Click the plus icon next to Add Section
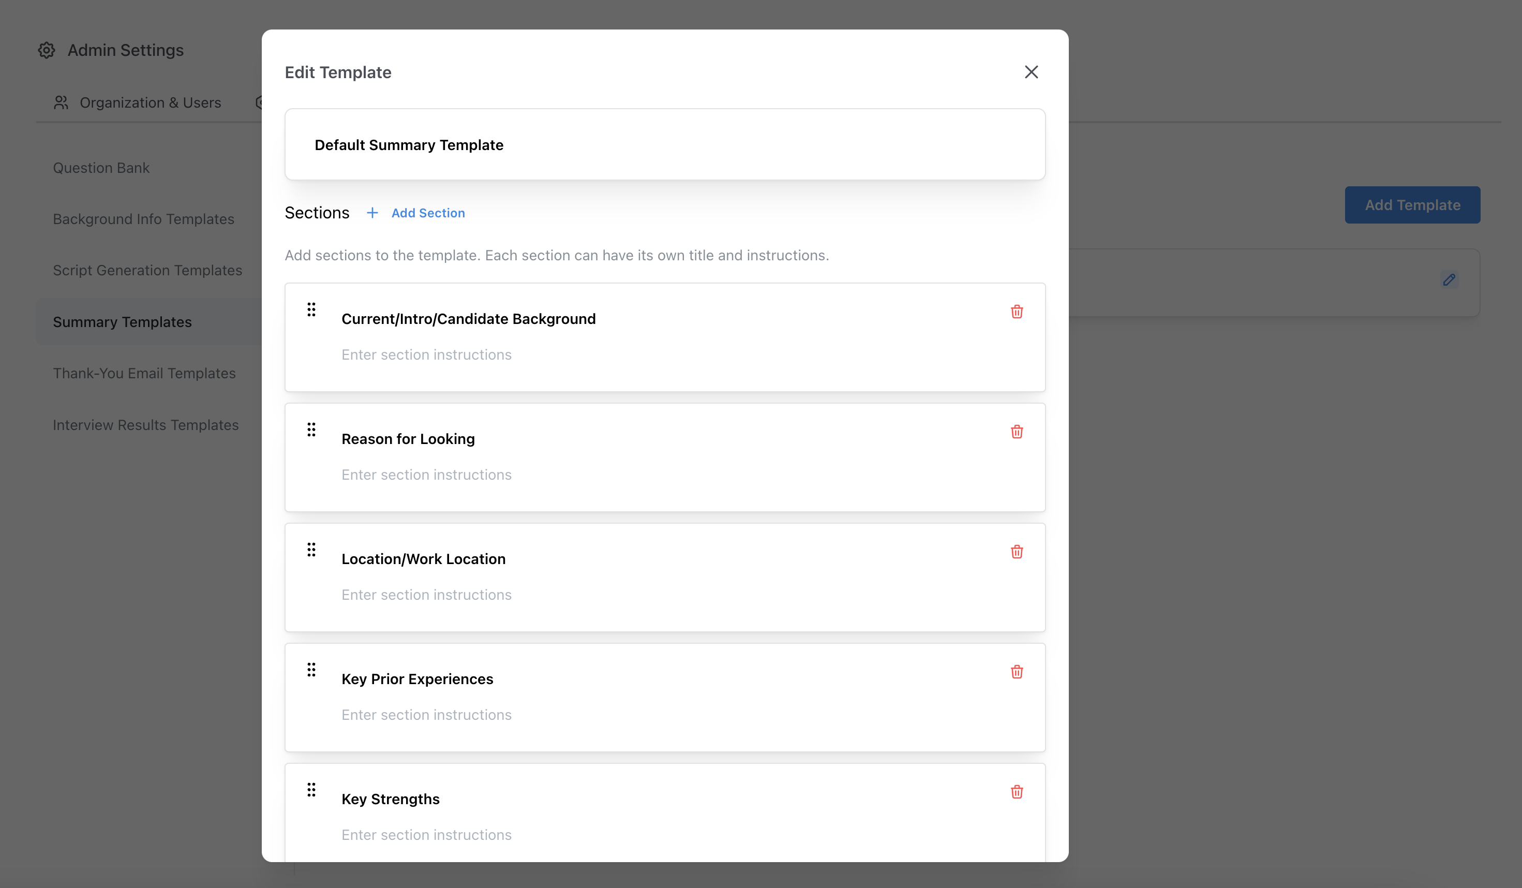The width and height of the screenshot is (1522, 888). [x=372, y=213]
